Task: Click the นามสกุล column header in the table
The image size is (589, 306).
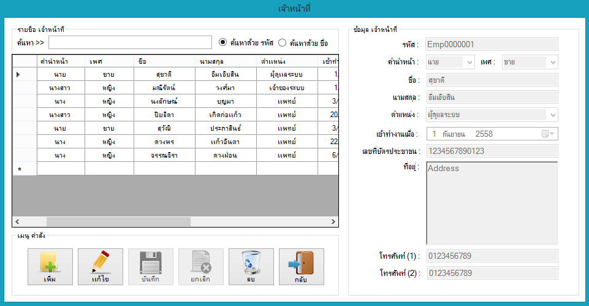Action: tap(226, 61)
